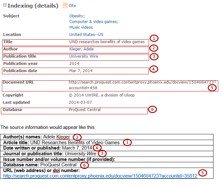Click circled number 2 beside Author row
The width and height of the screenshot is (223, 187).
pos(154,48)
